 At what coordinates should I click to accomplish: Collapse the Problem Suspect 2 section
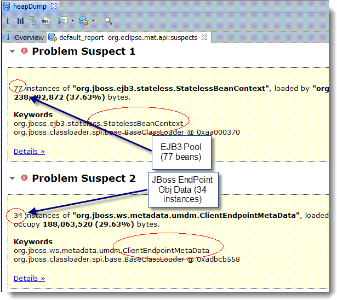click(x=13, y=178)
